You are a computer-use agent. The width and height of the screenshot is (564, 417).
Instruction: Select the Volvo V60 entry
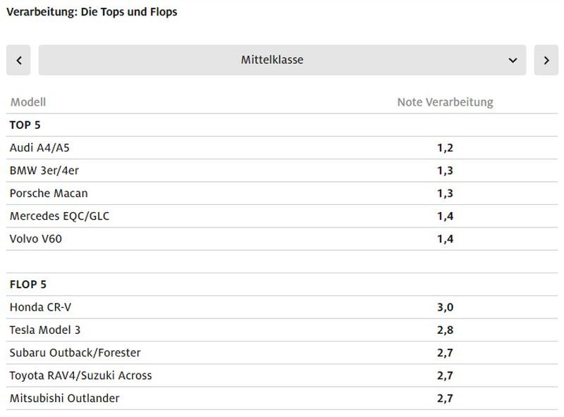click(x=36, y=239)
